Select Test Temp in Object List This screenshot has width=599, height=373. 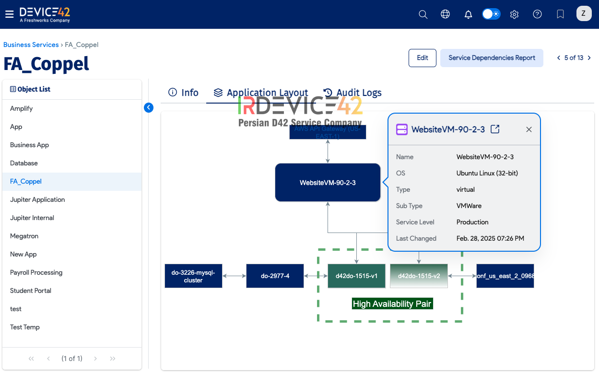click(72, 327)
